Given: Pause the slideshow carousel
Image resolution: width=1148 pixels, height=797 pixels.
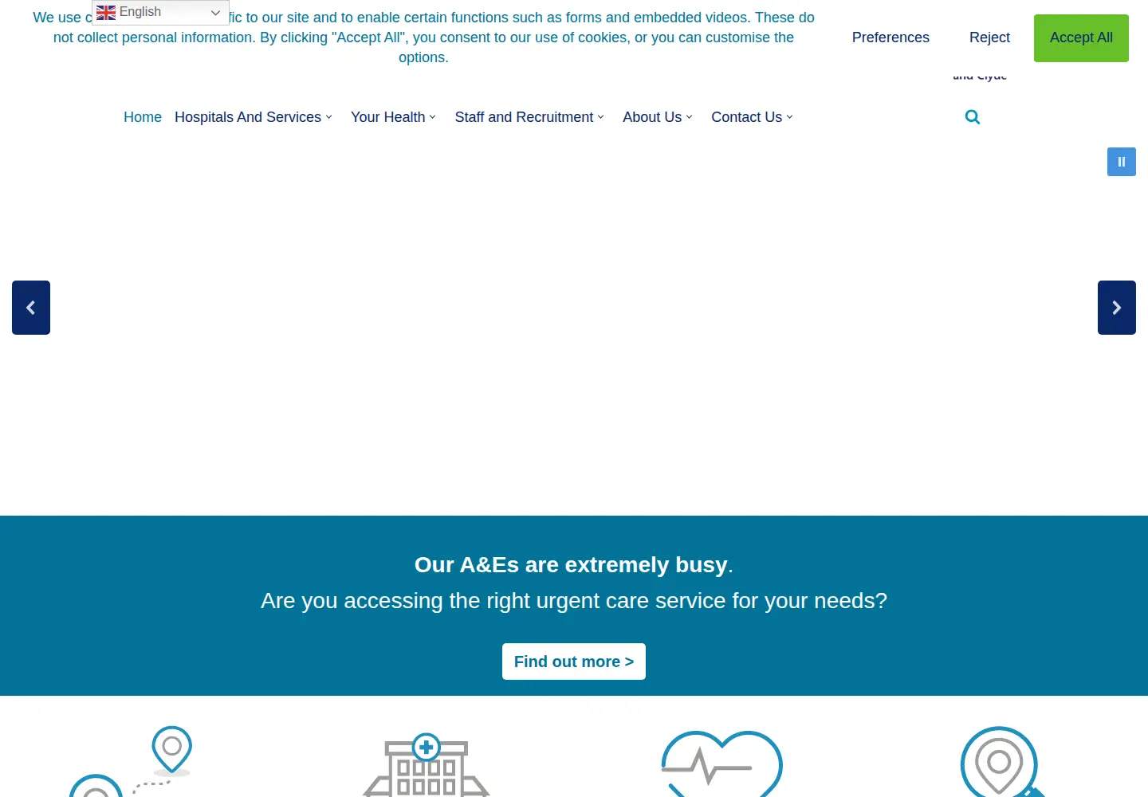Looking at the screenshot, I should click(1121, 162).
